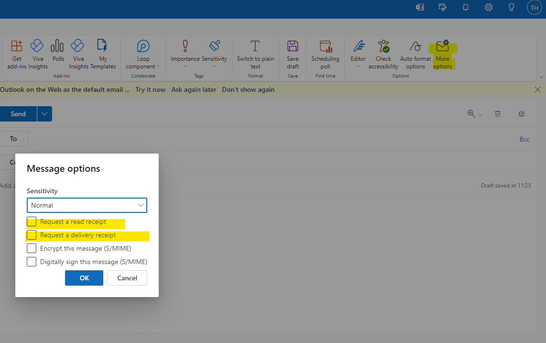Create a Scheduling poll
546x343 pixels.
tap(325, 53)
